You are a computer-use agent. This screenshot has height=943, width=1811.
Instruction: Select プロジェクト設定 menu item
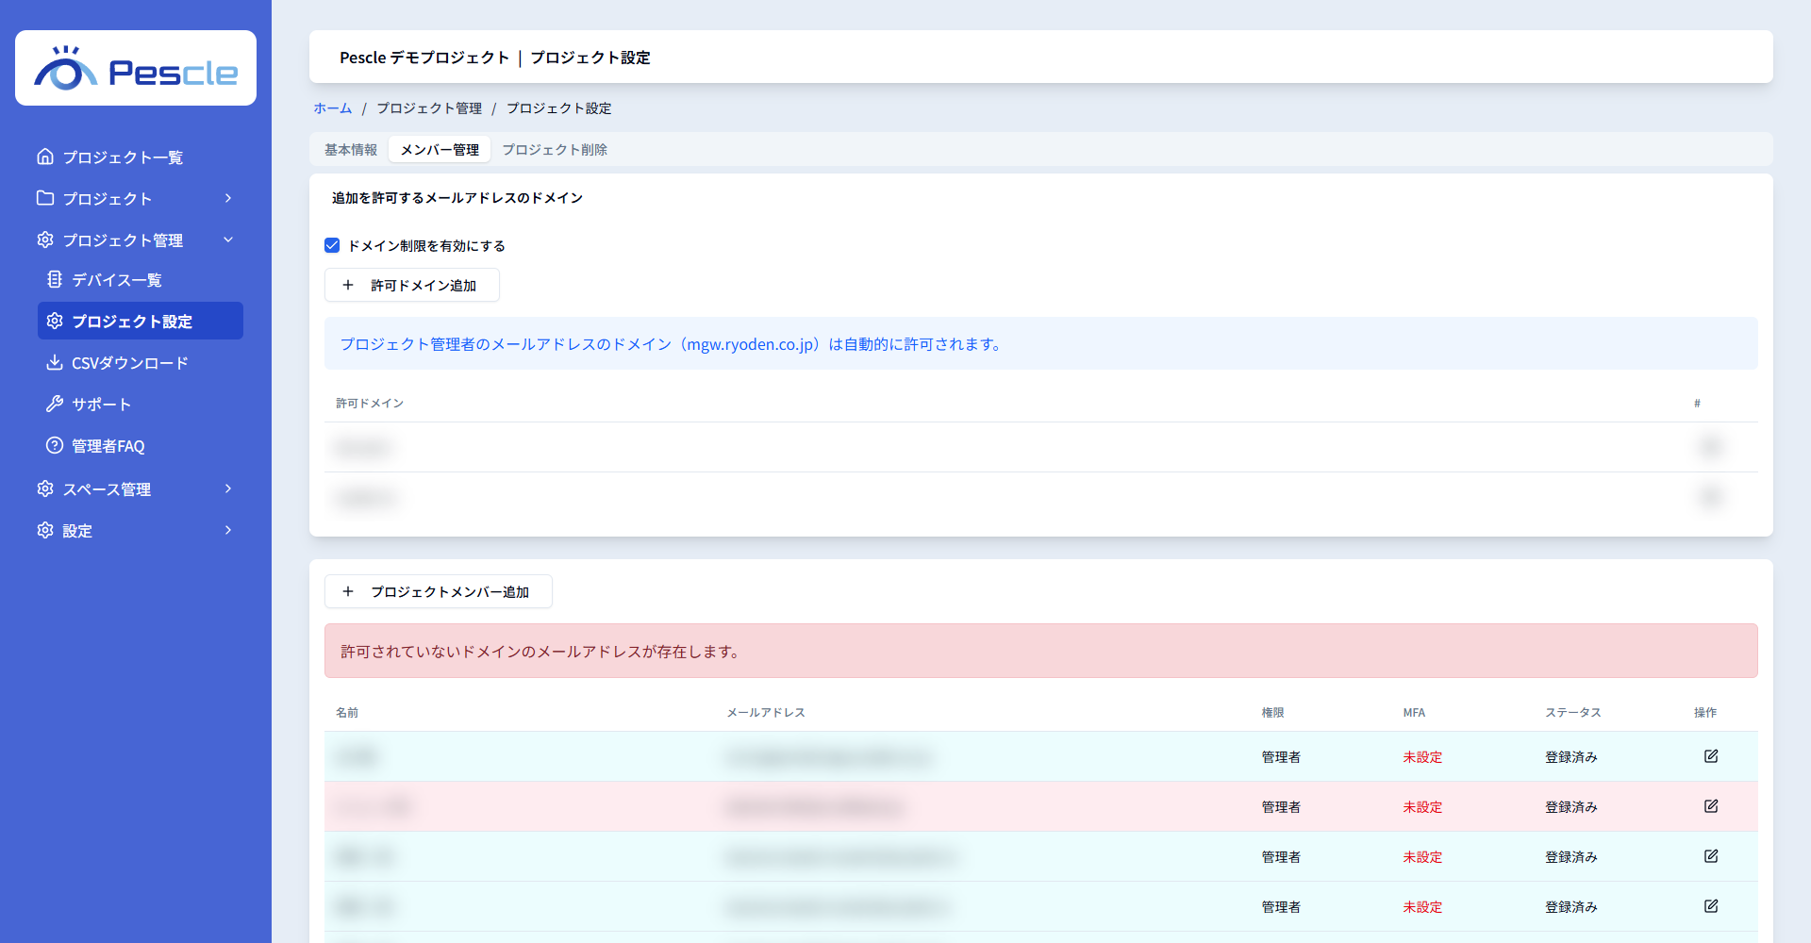click(141, 321)
